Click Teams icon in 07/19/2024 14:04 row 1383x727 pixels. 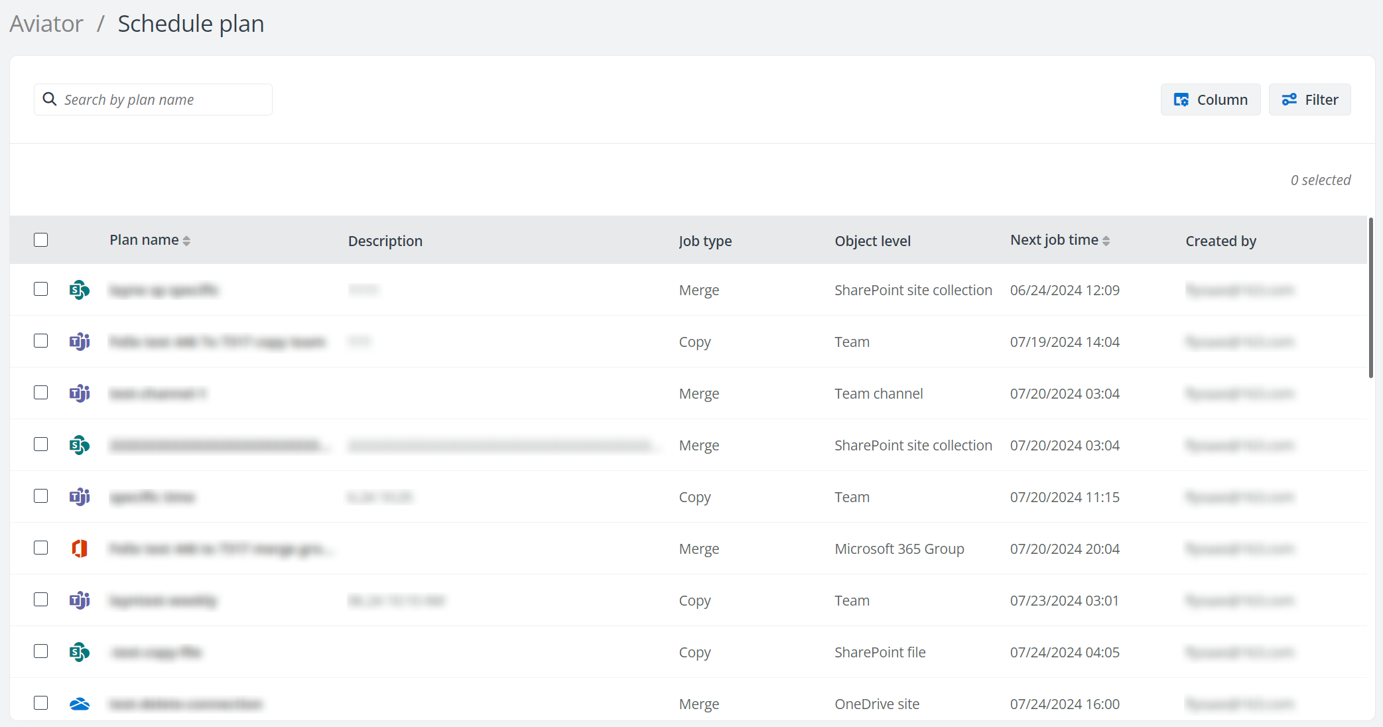tap(80, 342)
